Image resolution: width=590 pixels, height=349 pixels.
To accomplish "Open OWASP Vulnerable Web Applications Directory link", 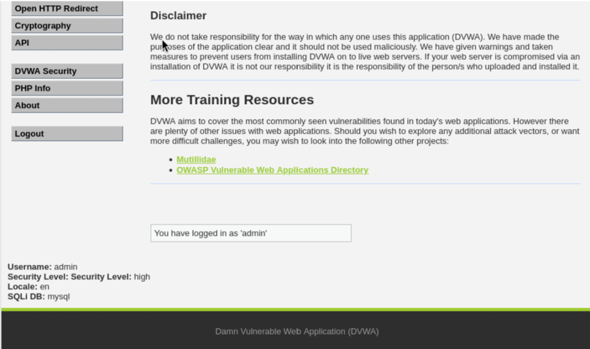I will click(x=272, y=170).
